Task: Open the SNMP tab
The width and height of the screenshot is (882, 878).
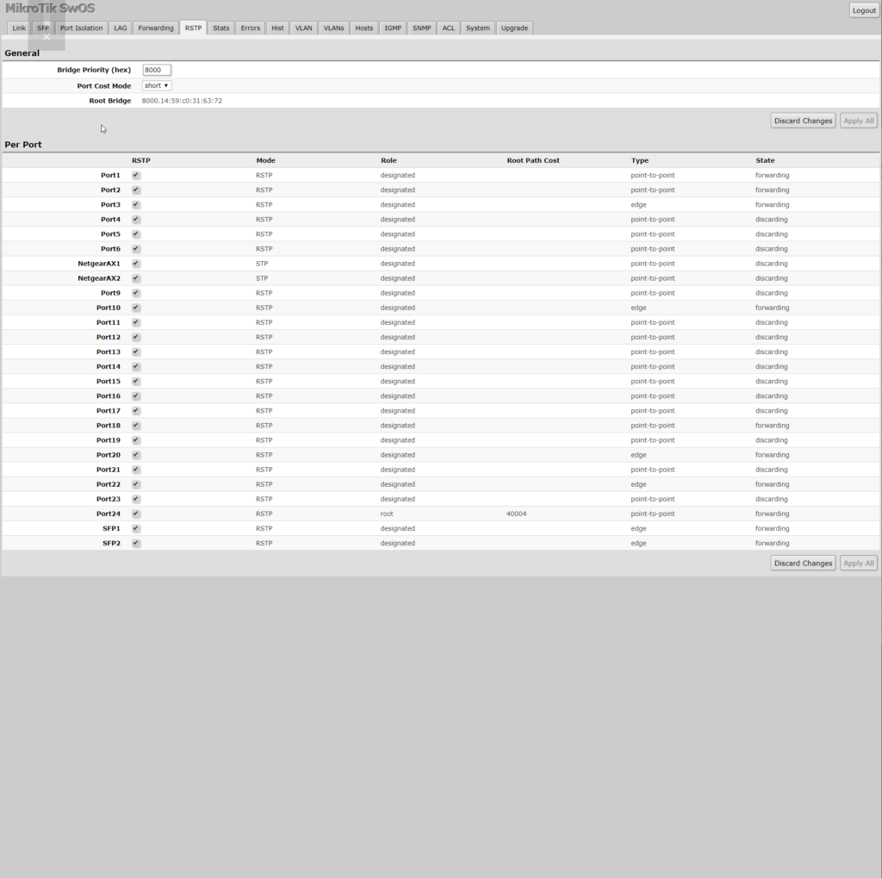Action: [421, 28]
